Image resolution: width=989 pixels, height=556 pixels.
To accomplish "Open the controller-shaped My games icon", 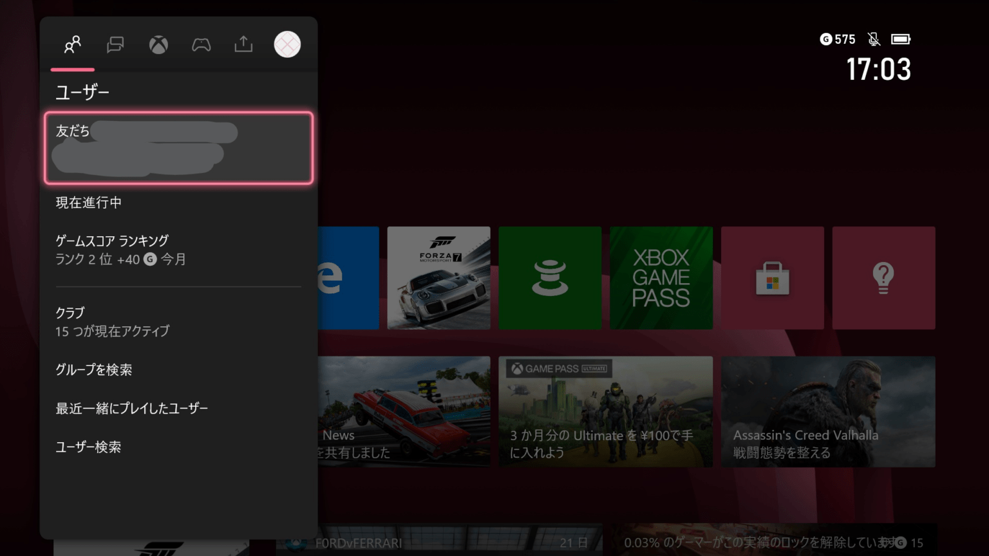I will point(201,44).
